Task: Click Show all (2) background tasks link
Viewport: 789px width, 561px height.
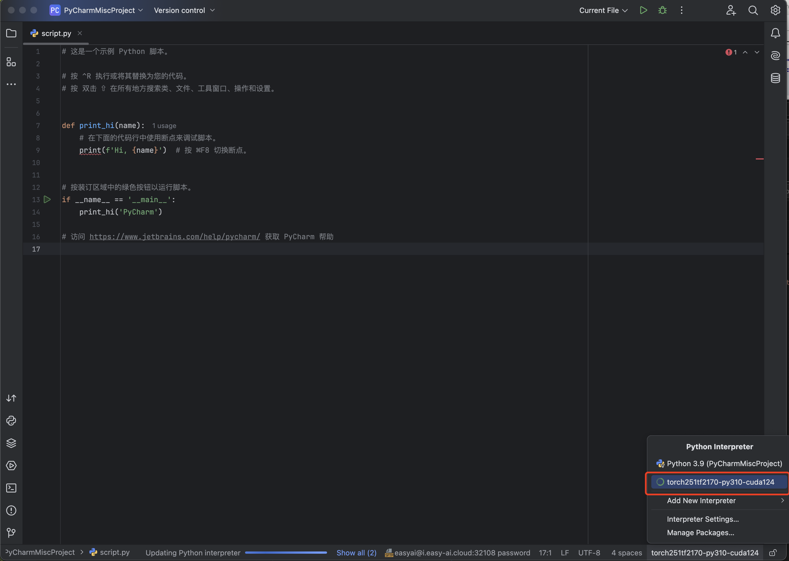Action: coord(356,553)
